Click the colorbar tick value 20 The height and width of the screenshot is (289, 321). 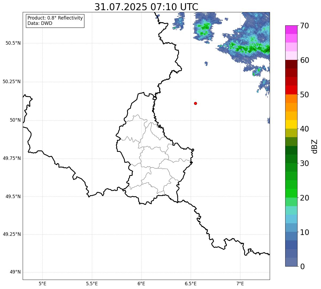[304, 198]
